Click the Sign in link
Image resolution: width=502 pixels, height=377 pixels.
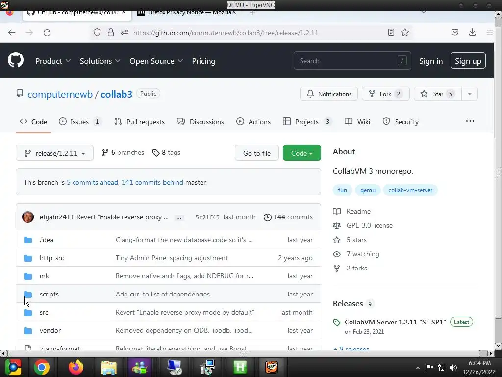[431, 61]
